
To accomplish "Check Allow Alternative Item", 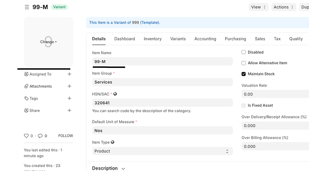I will [x=244, y=63].
